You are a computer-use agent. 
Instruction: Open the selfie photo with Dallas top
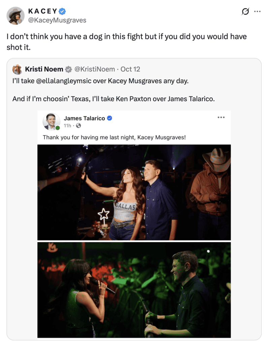pyautogui.click(x=134, y=192)
